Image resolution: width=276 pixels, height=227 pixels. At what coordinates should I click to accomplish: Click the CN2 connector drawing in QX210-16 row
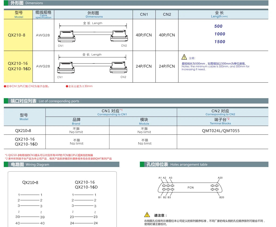point(118,67)
